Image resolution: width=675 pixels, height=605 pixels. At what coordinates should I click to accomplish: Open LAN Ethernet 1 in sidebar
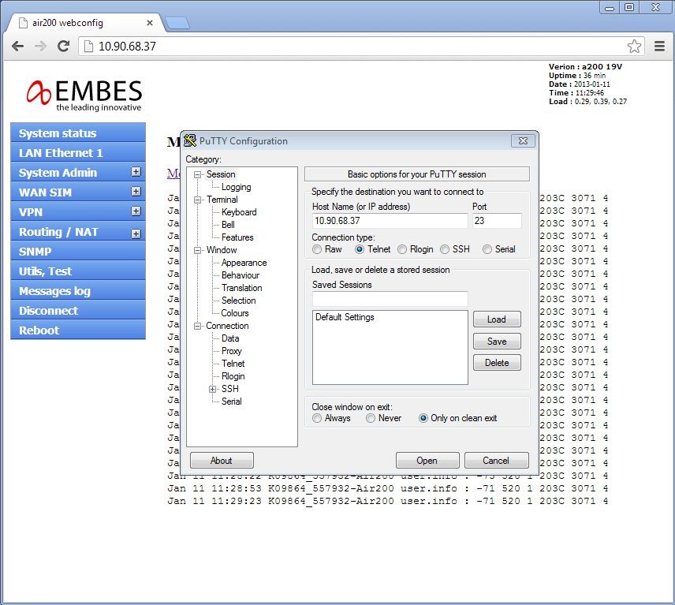pos(78,153)
